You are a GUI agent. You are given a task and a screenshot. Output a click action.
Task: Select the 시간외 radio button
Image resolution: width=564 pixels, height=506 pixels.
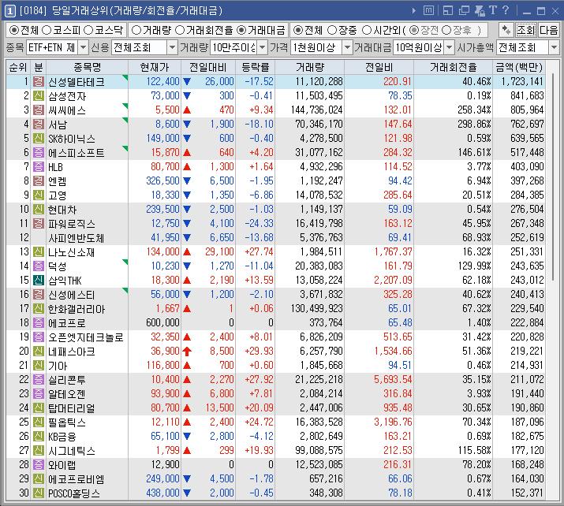367,30
